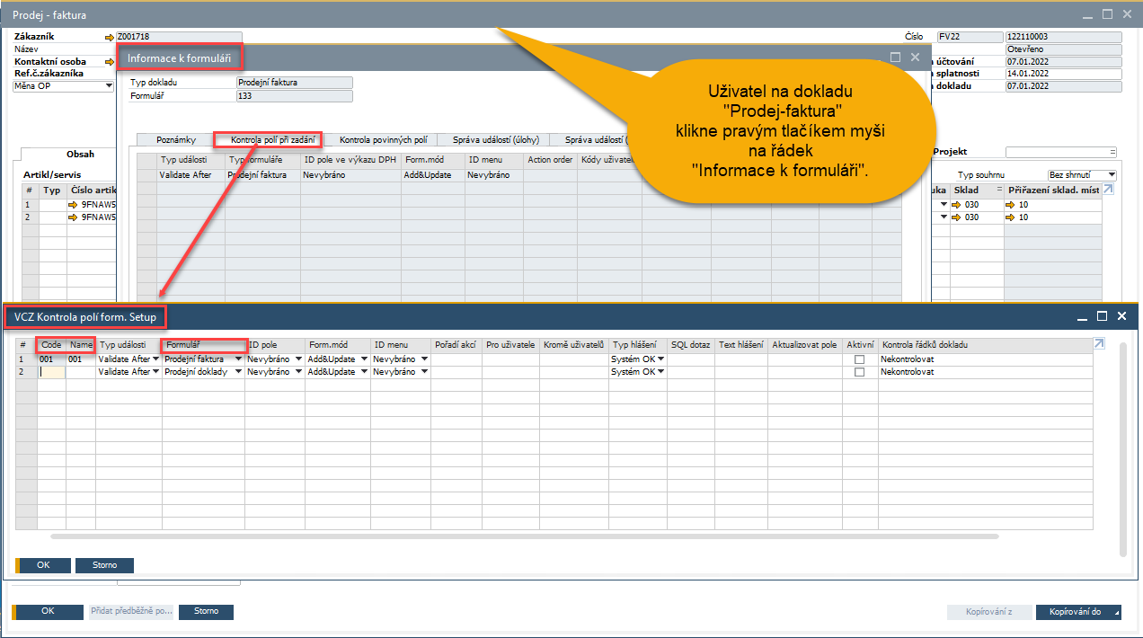The width and height of the screenshot is (1143, 638).
Task: Open Formulář 'Prodejní doklady' dropdown in row 2
Action: [x=239, y=372]
